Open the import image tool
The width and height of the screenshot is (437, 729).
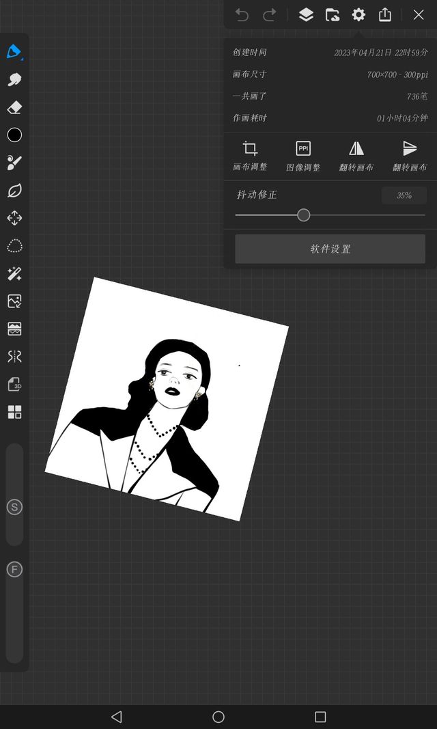pyautogui.click(x=14, y=301)
